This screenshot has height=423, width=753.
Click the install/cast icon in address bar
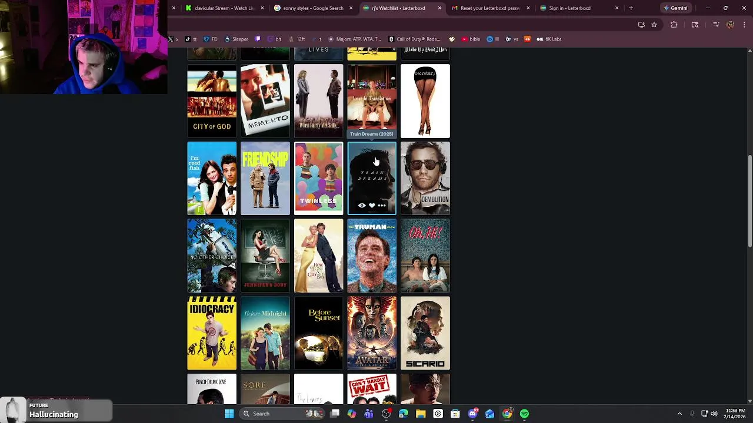point(641,25)
